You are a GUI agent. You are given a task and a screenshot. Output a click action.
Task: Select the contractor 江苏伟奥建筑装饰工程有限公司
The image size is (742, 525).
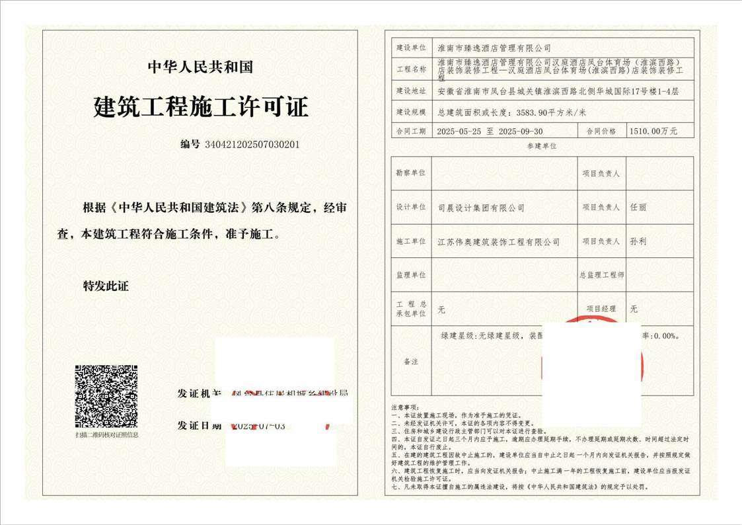(499, 242)
